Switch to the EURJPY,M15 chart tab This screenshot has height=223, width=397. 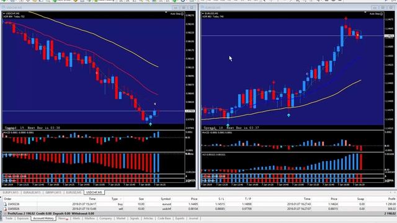pyautogui.click(x=11, y=193)
